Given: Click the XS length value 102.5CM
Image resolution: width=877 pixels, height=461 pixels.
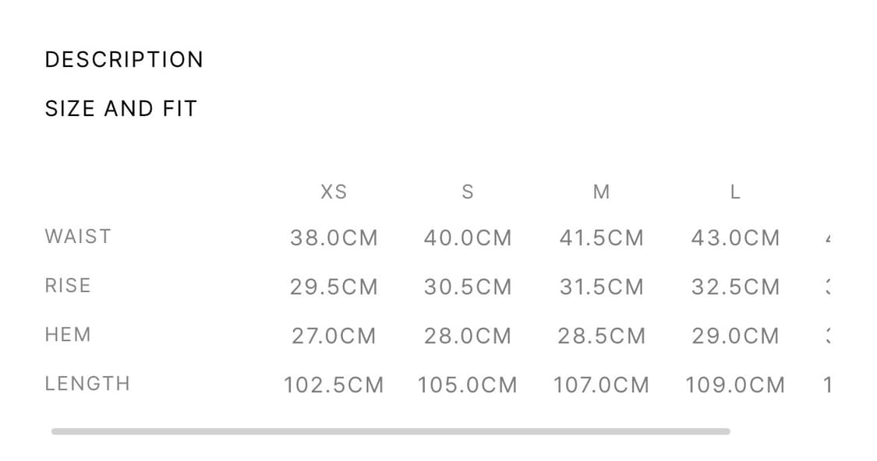Looking at the screenshot, I should pyautogui.click(x=334, y=385).
